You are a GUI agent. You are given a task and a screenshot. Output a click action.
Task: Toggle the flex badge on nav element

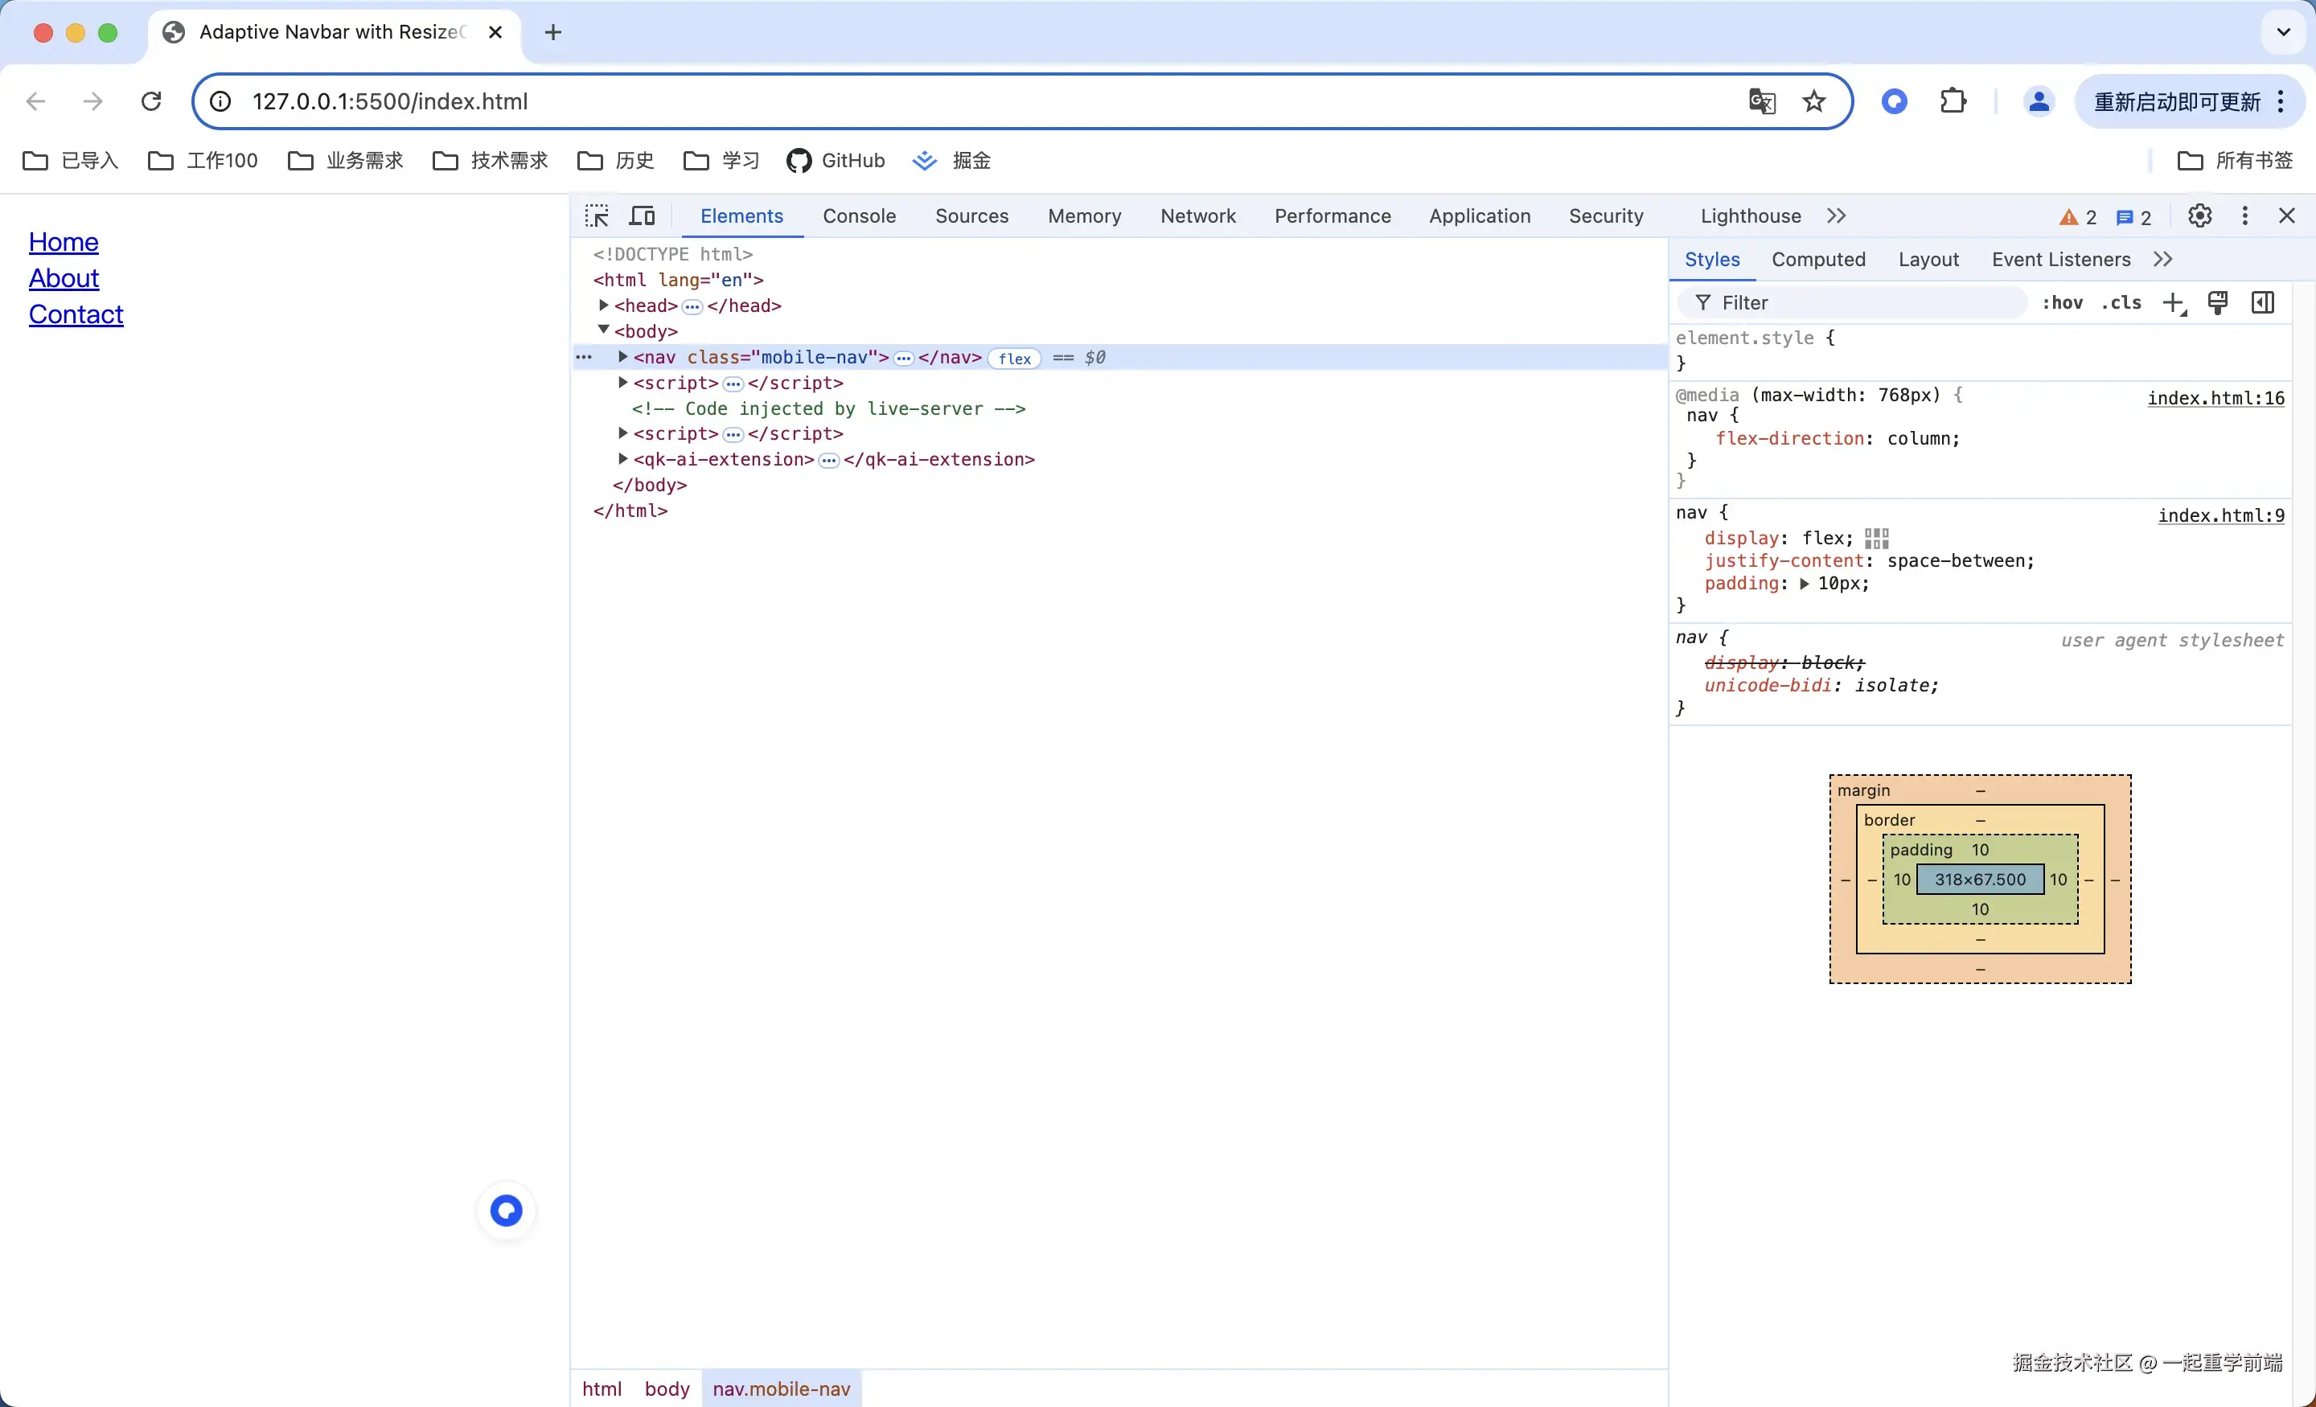point(1014,358)
